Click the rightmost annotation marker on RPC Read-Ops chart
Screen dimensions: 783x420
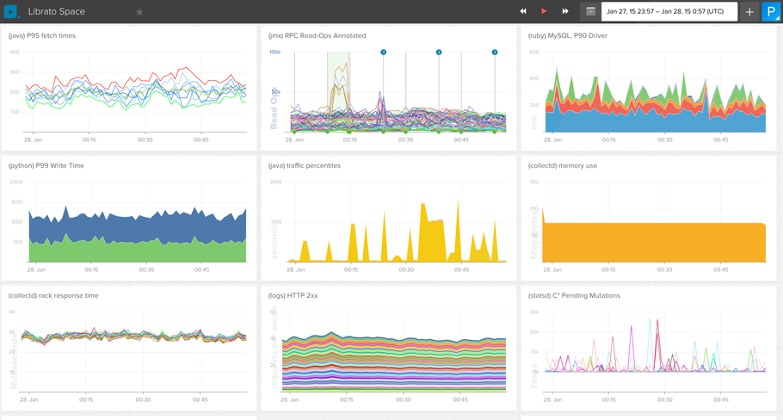(495, 52)
